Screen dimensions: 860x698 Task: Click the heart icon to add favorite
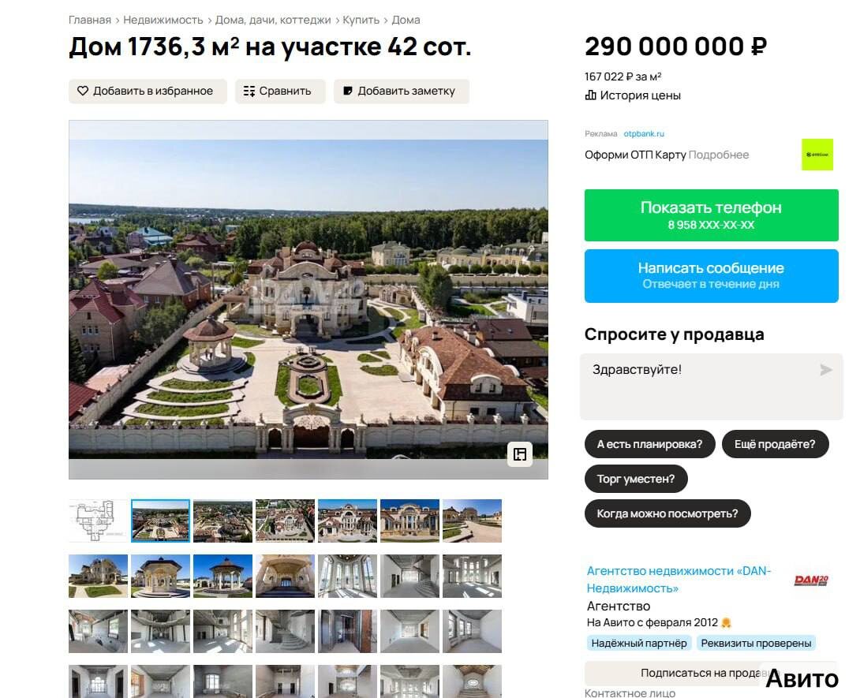(x=82, y=91)
